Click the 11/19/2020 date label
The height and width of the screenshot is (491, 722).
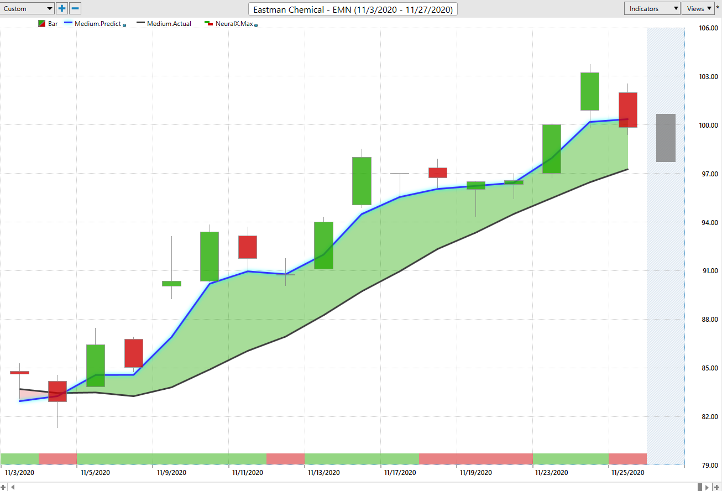476,473
